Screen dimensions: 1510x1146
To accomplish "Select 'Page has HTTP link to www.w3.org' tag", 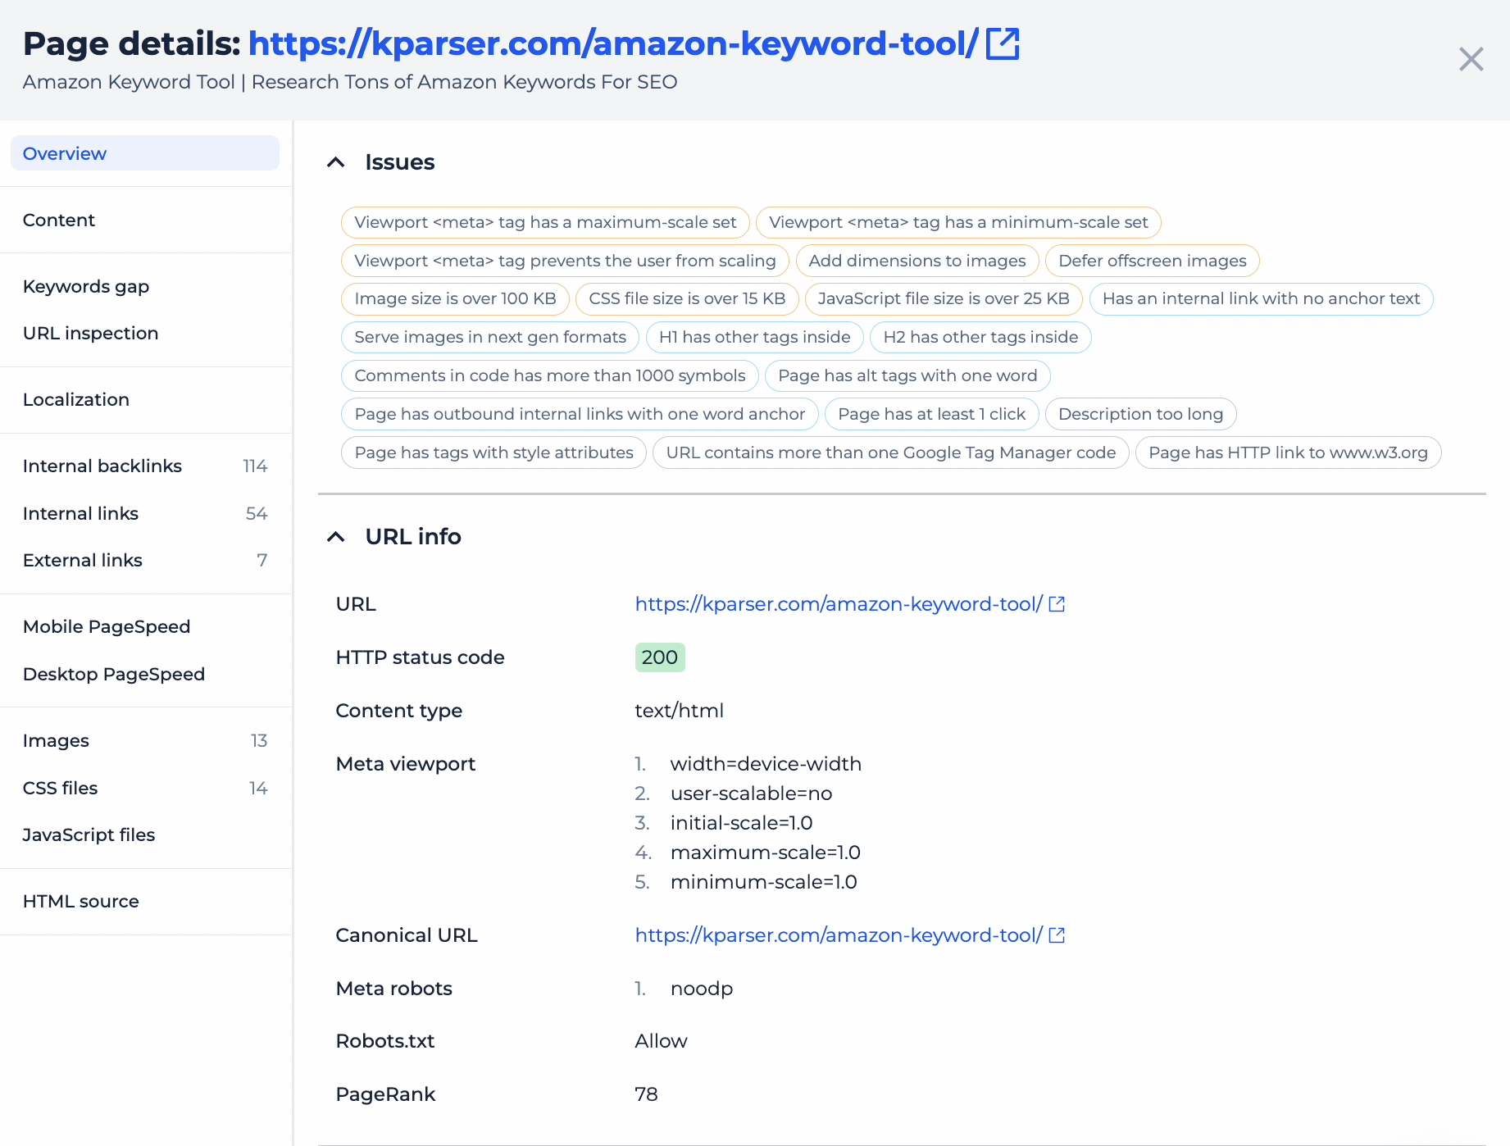I will pyautogui.click(x=1288, y=452).
